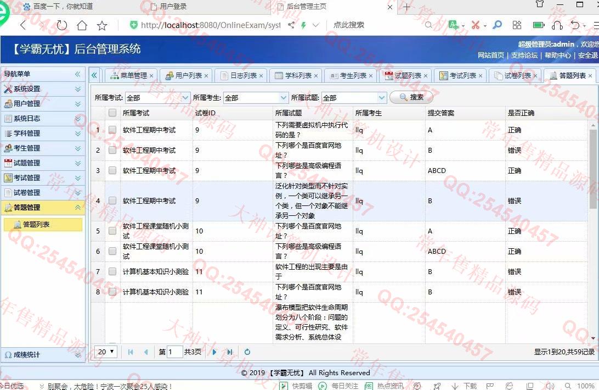This screenshot has height=390, width=599.
Task: Click the 下载 download arrow icon
Action: coord(455,386)
